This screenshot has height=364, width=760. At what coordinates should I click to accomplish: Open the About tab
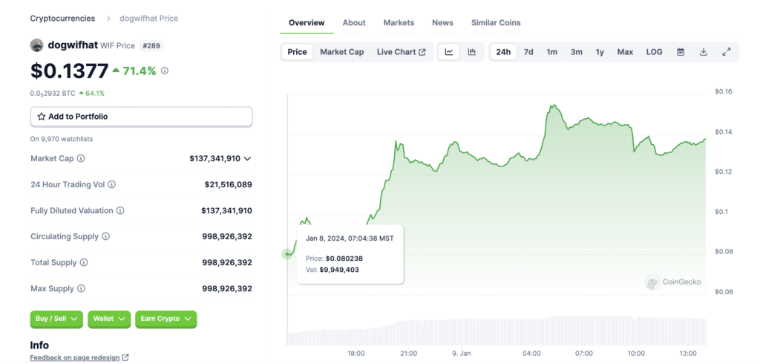click(x=354, y=23)
